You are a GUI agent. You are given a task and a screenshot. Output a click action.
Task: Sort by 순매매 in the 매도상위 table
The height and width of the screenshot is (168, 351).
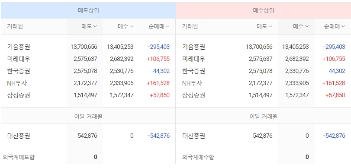click(159, 26)
